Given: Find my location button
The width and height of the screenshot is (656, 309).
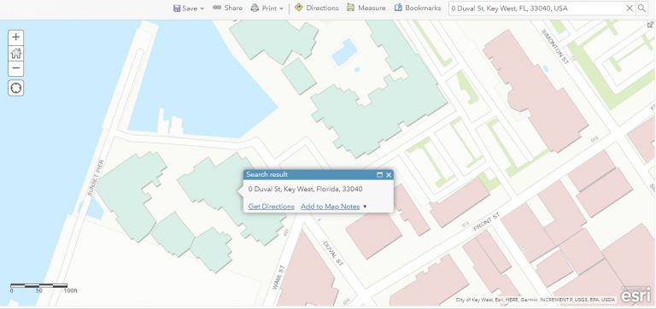Looking at the screenshot, I should click(16, 88).
